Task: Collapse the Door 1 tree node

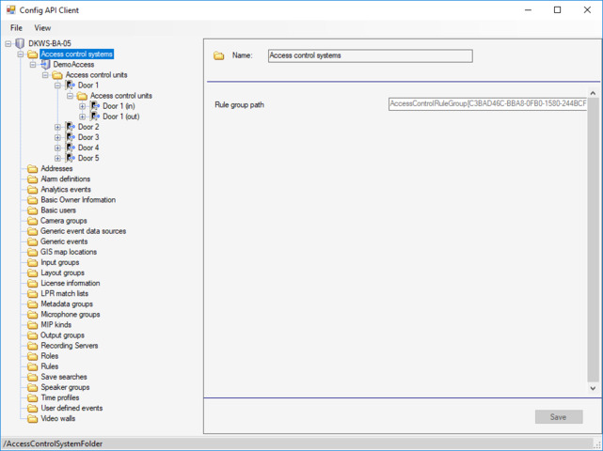Action: click(x=57, y=86)
